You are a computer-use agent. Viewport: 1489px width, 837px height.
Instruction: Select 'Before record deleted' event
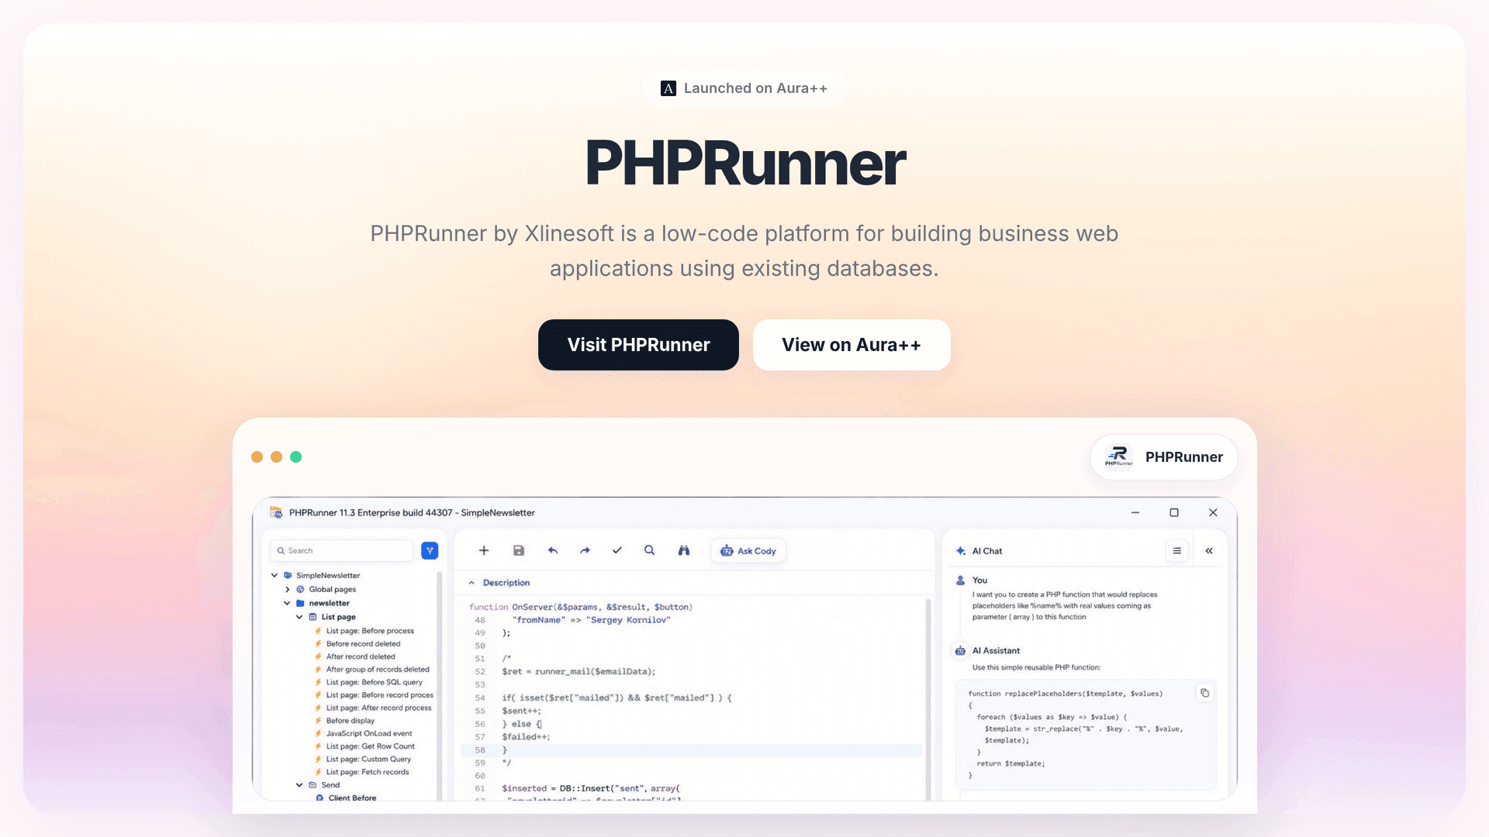(363, 644)
